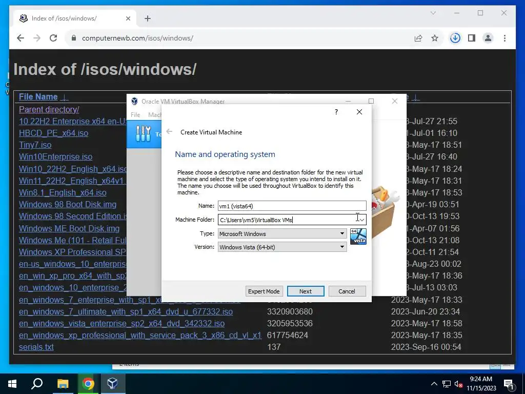Click the VirtualBox Manager title bar cube icon
Screen dimensions: 525x394
click(x=135, y=101)
